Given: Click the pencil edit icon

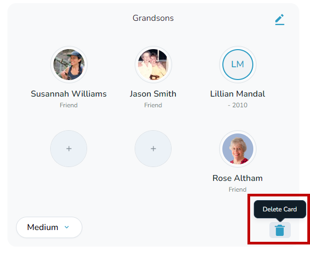Looking at the screenshot, I should [280, 20].
